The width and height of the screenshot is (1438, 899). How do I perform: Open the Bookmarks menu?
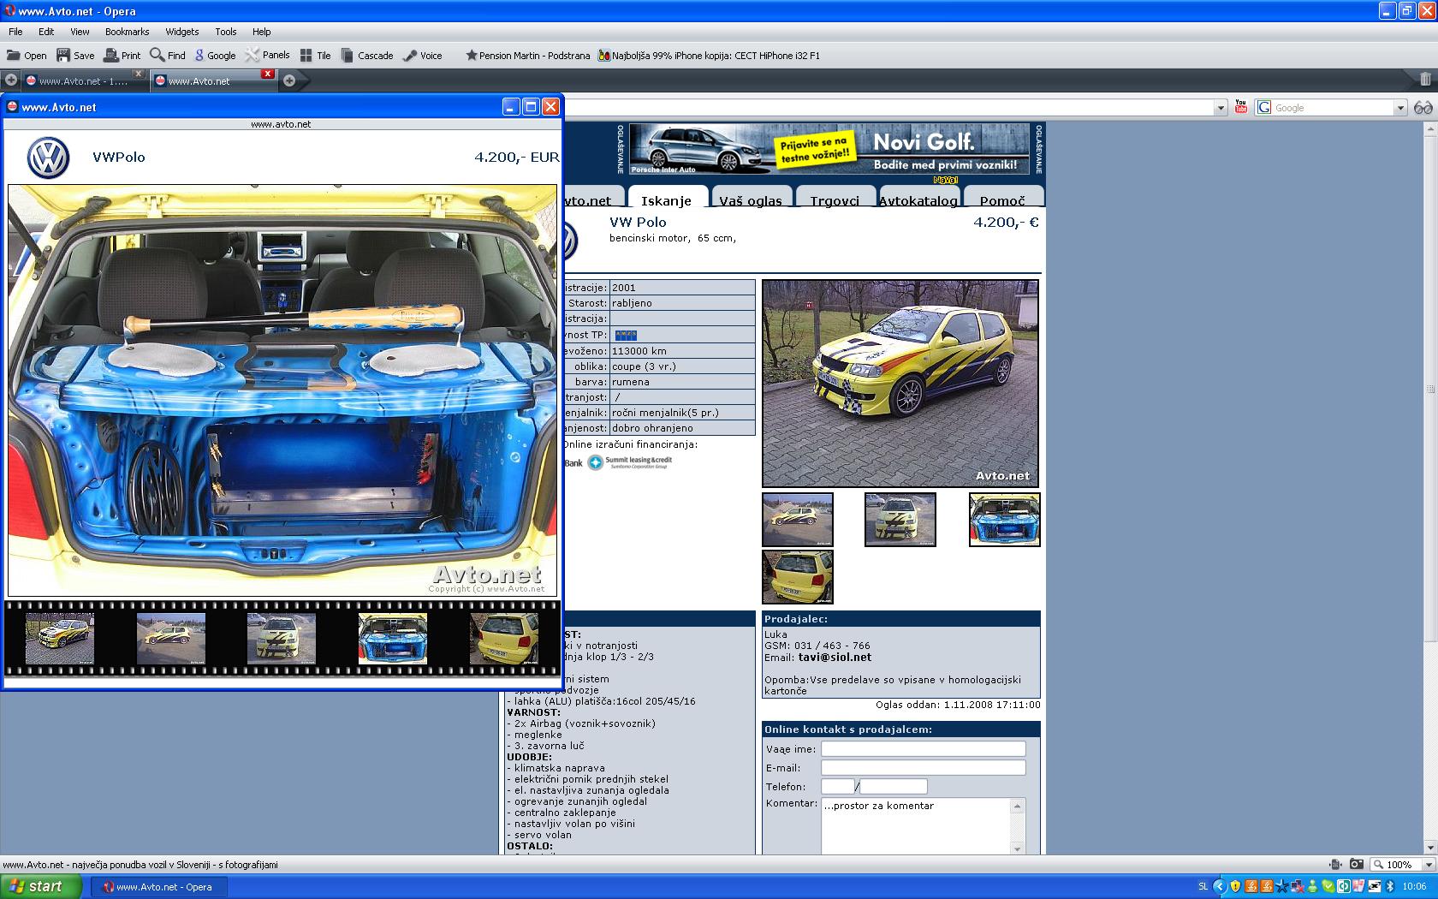(128, 32)
